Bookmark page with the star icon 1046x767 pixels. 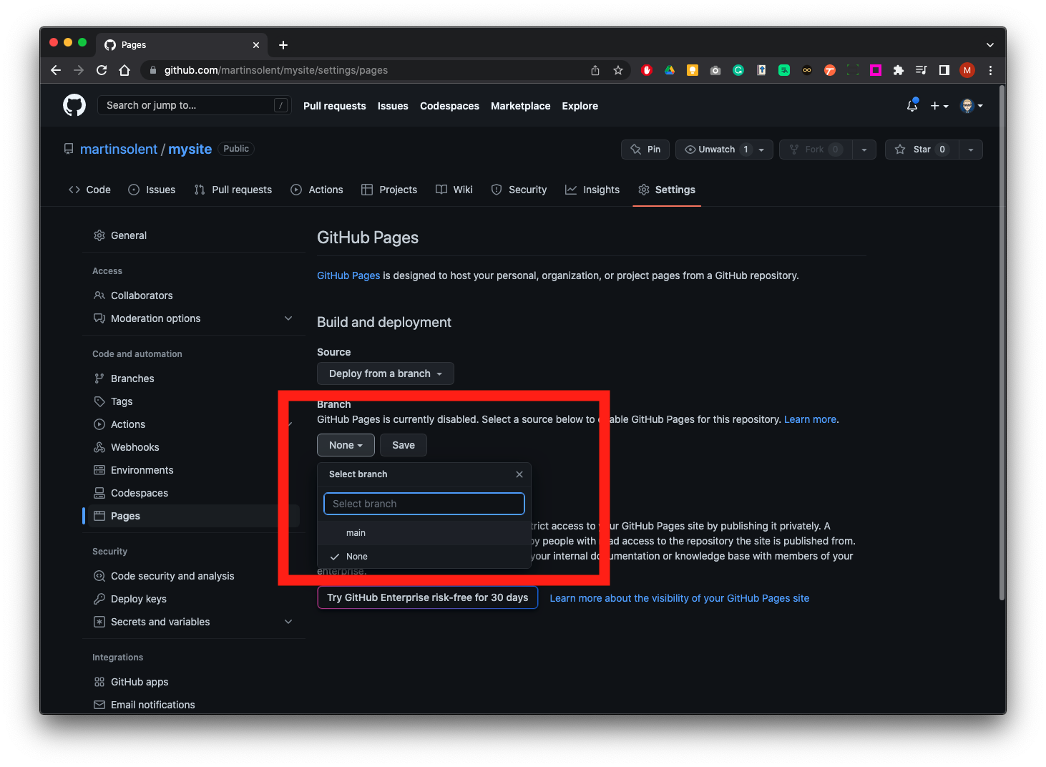click(618, 70)
